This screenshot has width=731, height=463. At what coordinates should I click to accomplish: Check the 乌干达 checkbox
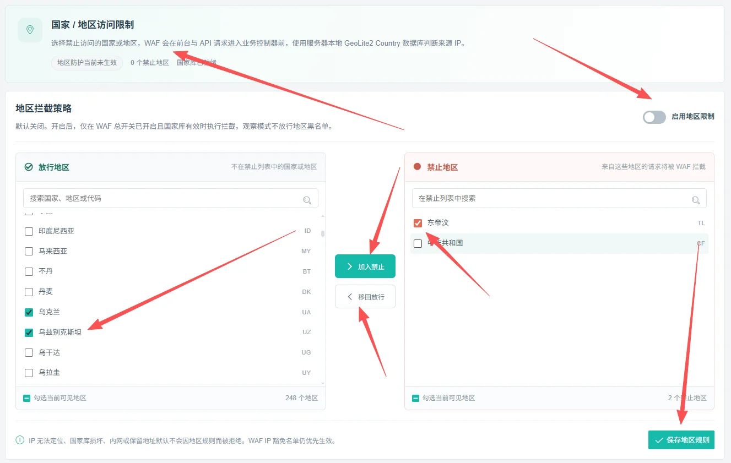click(29, 353)
